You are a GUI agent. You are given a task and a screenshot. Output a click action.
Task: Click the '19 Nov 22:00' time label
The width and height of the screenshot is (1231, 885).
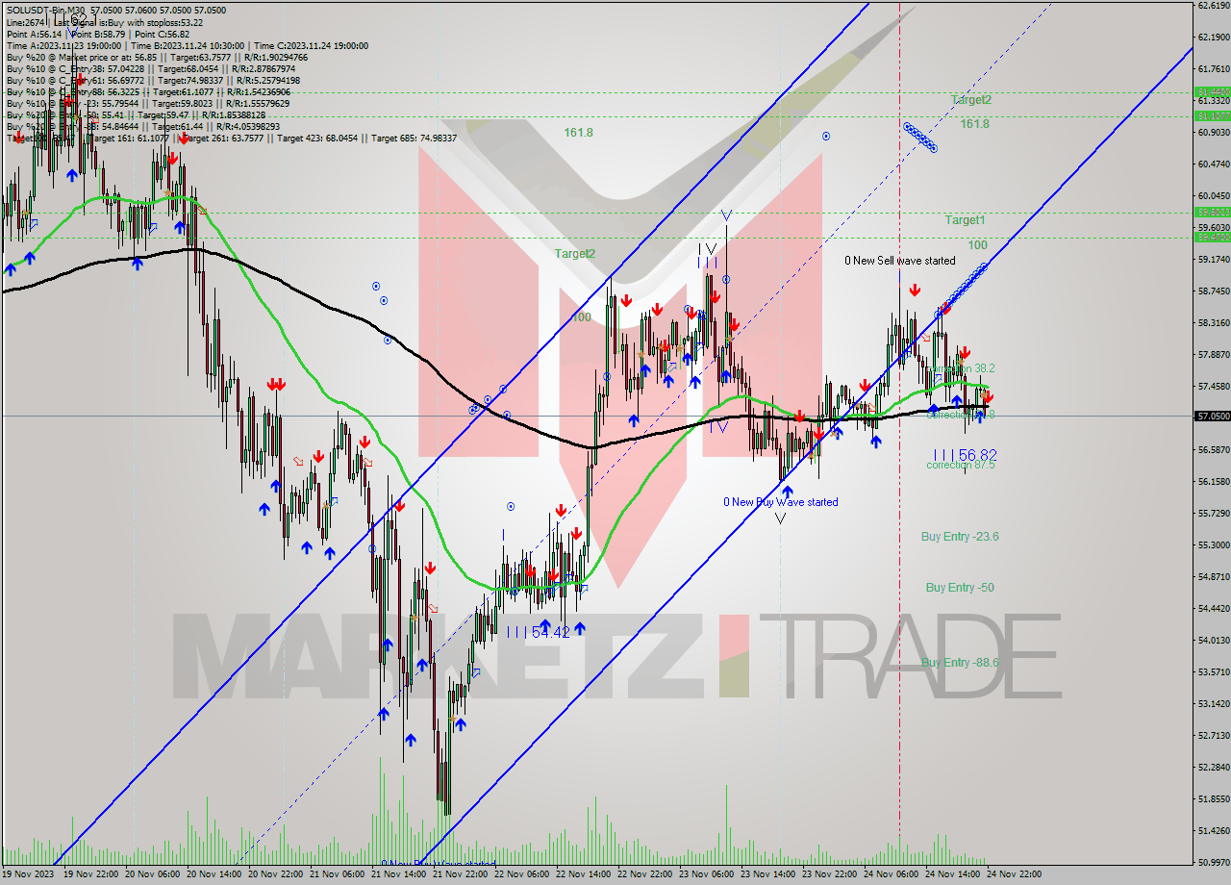point(91,874)
